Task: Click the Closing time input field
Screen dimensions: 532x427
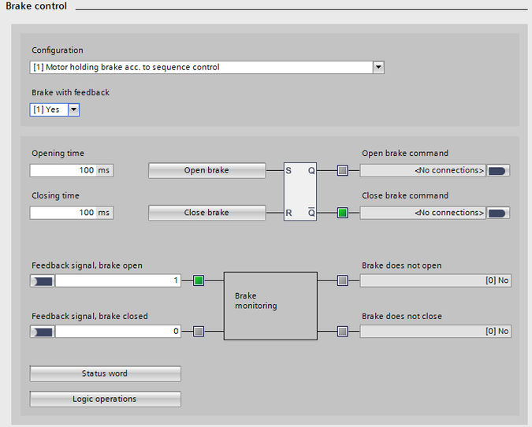Action: 63,213
